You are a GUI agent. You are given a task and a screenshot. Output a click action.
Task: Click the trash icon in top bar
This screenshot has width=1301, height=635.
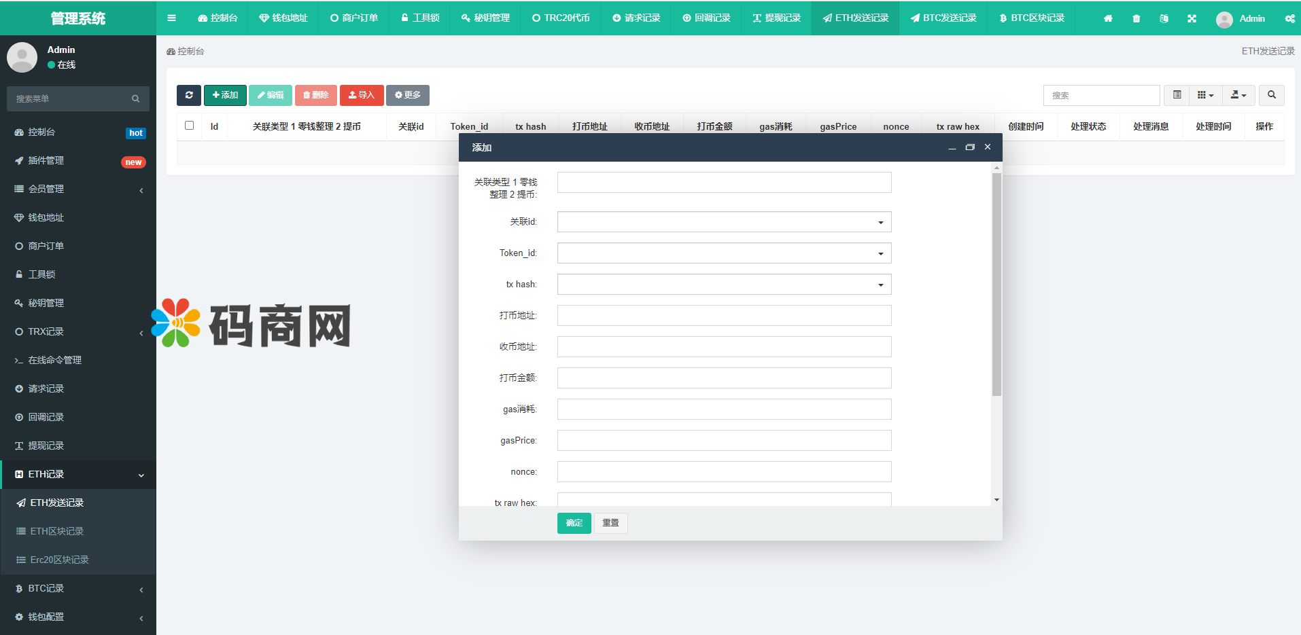(x=1136, y=18)
